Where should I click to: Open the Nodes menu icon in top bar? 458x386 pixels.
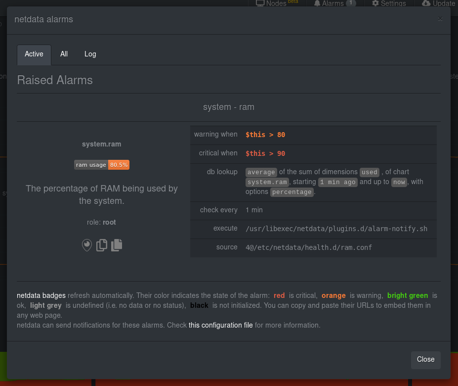click(260, 3)
